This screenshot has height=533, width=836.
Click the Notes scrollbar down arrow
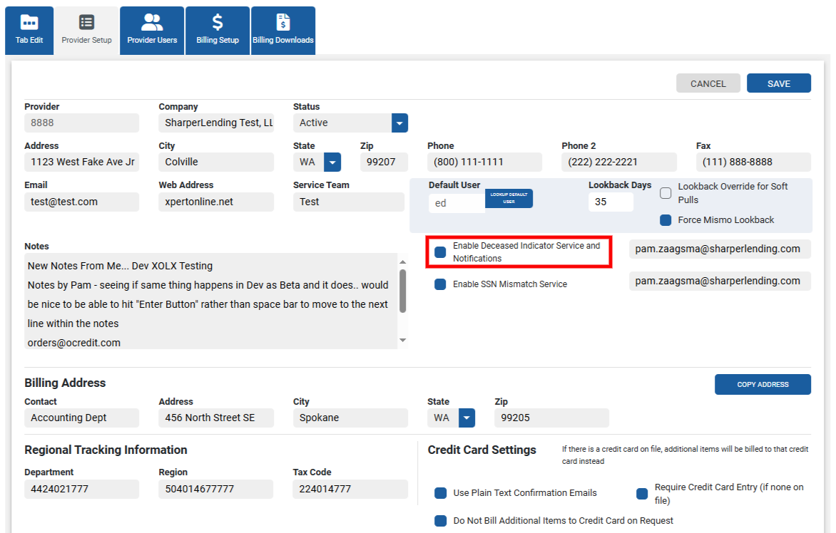[402, 340]
